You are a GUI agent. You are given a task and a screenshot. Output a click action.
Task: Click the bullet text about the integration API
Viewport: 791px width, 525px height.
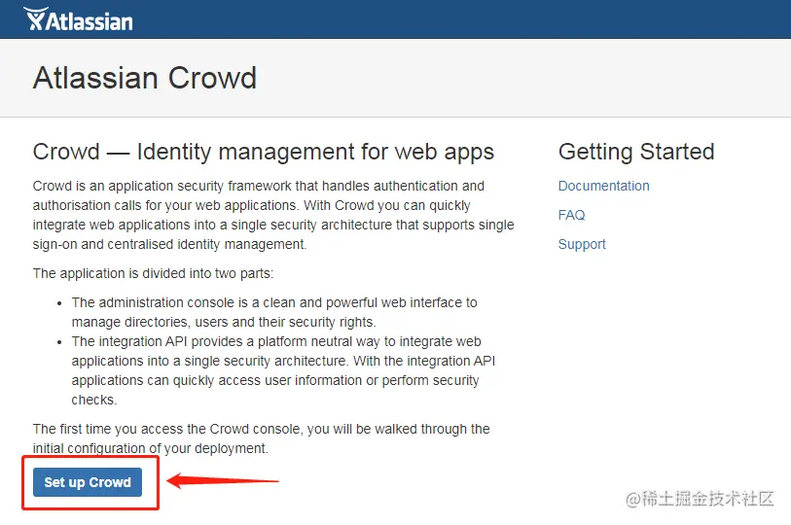283,370
